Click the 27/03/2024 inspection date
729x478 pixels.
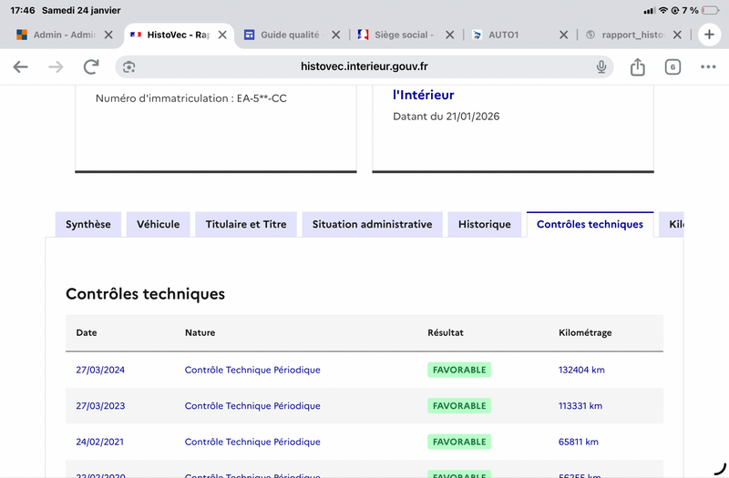click(100, 370)
